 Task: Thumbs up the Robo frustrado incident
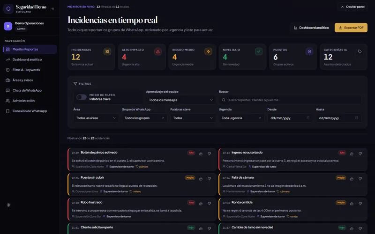pyautogui.click(x=201, y=204)
